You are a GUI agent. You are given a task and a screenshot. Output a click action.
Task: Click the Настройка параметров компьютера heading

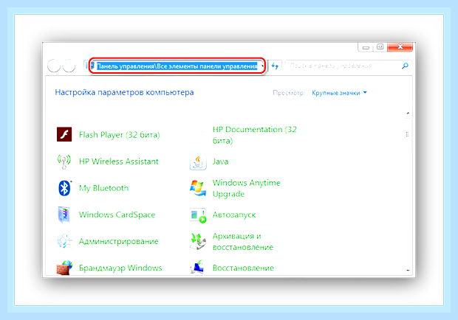click(x=124, y=92)
